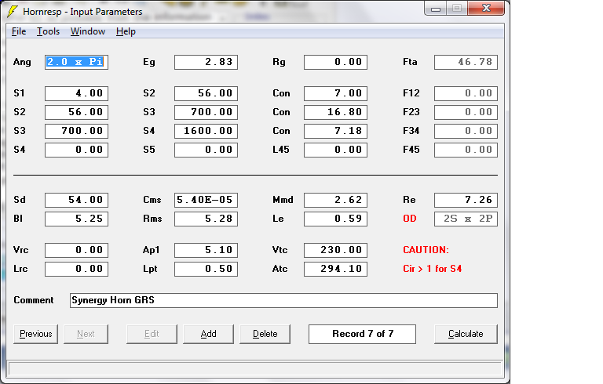The height and width of the screenshot is (384, 603).
Task: Click the Vrc input field
Action: coord(76,250)
